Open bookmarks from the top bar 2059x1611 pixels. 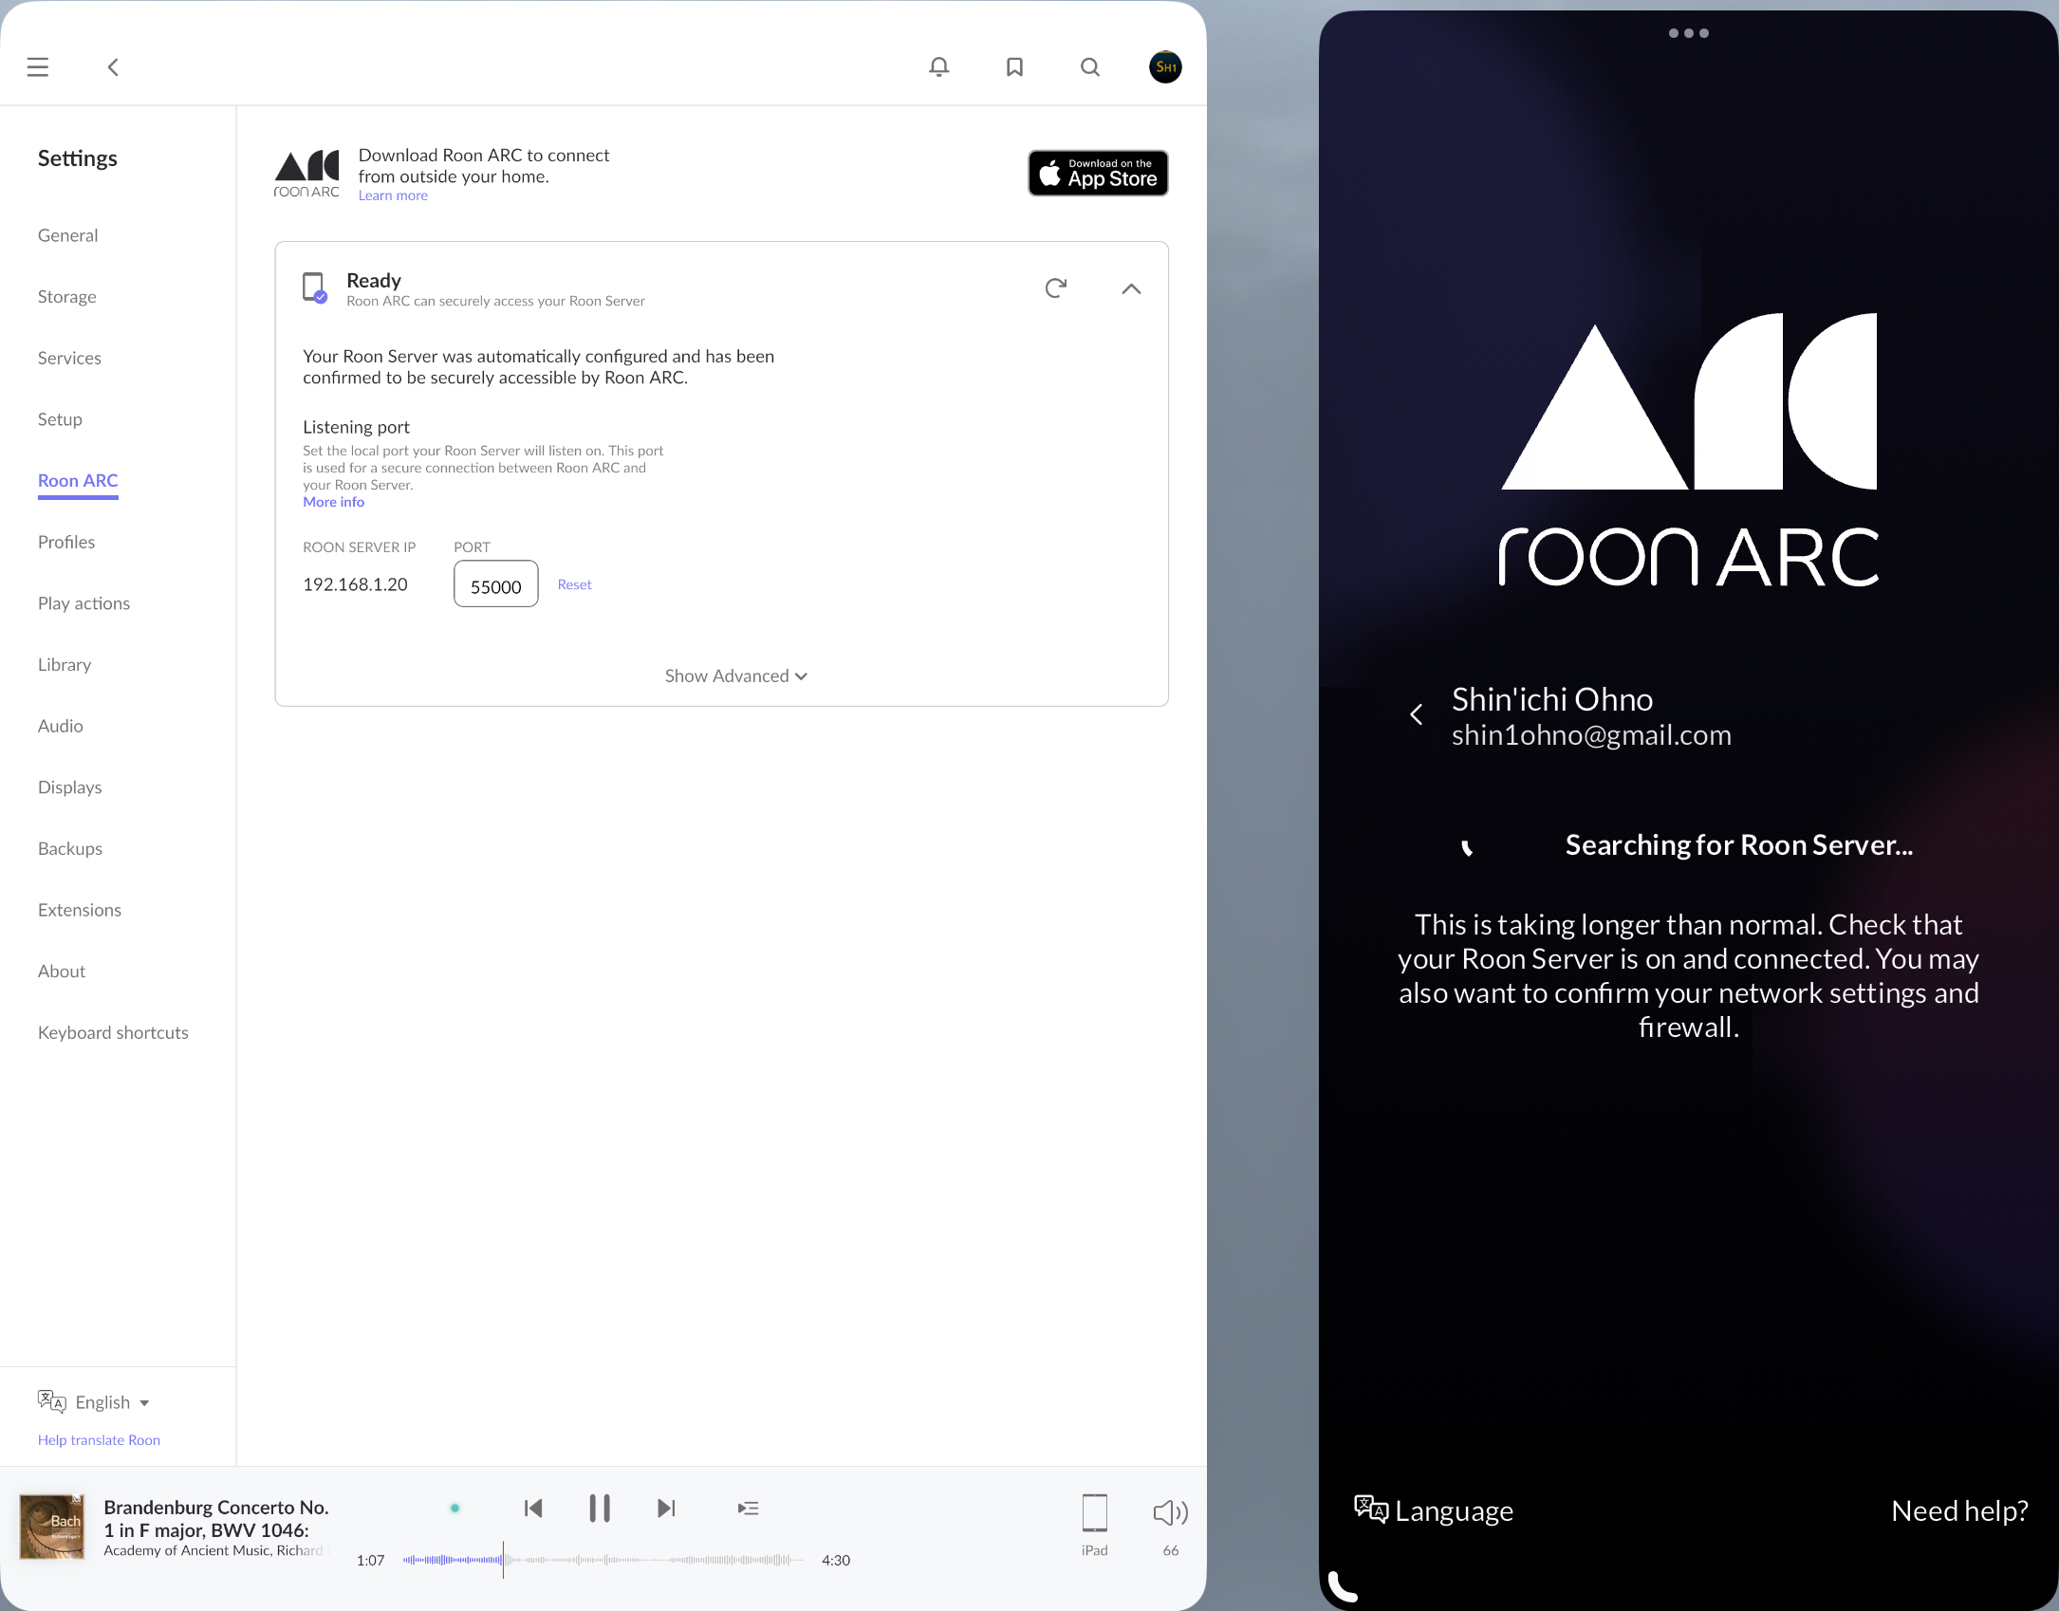click(x=1014, y=67)
